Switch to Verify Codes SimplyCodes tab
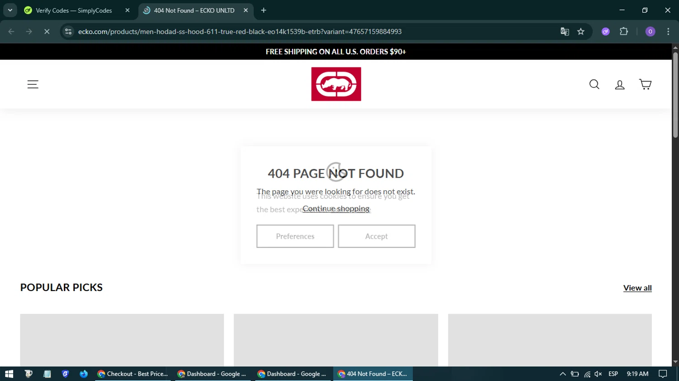 pos(74,10)
